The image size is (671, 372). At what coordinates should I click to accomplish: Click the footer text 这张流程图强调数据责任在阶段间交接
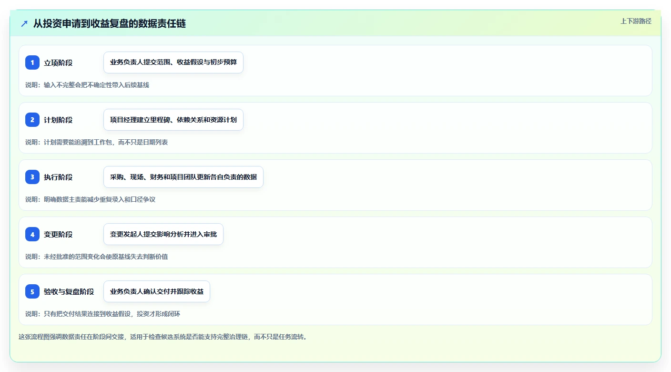(x=71, y=337)
